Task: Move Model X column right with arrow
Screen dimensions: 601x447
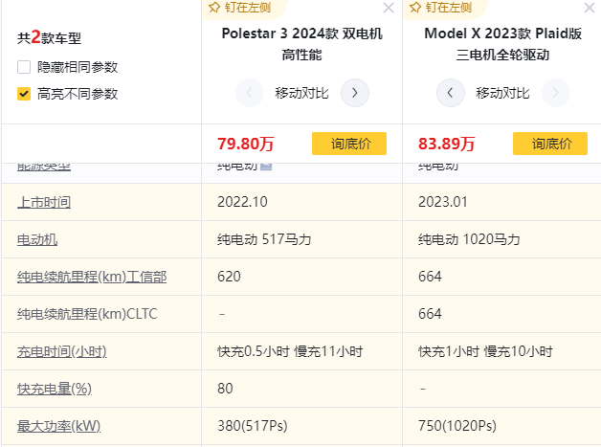Action: point(556,93)
